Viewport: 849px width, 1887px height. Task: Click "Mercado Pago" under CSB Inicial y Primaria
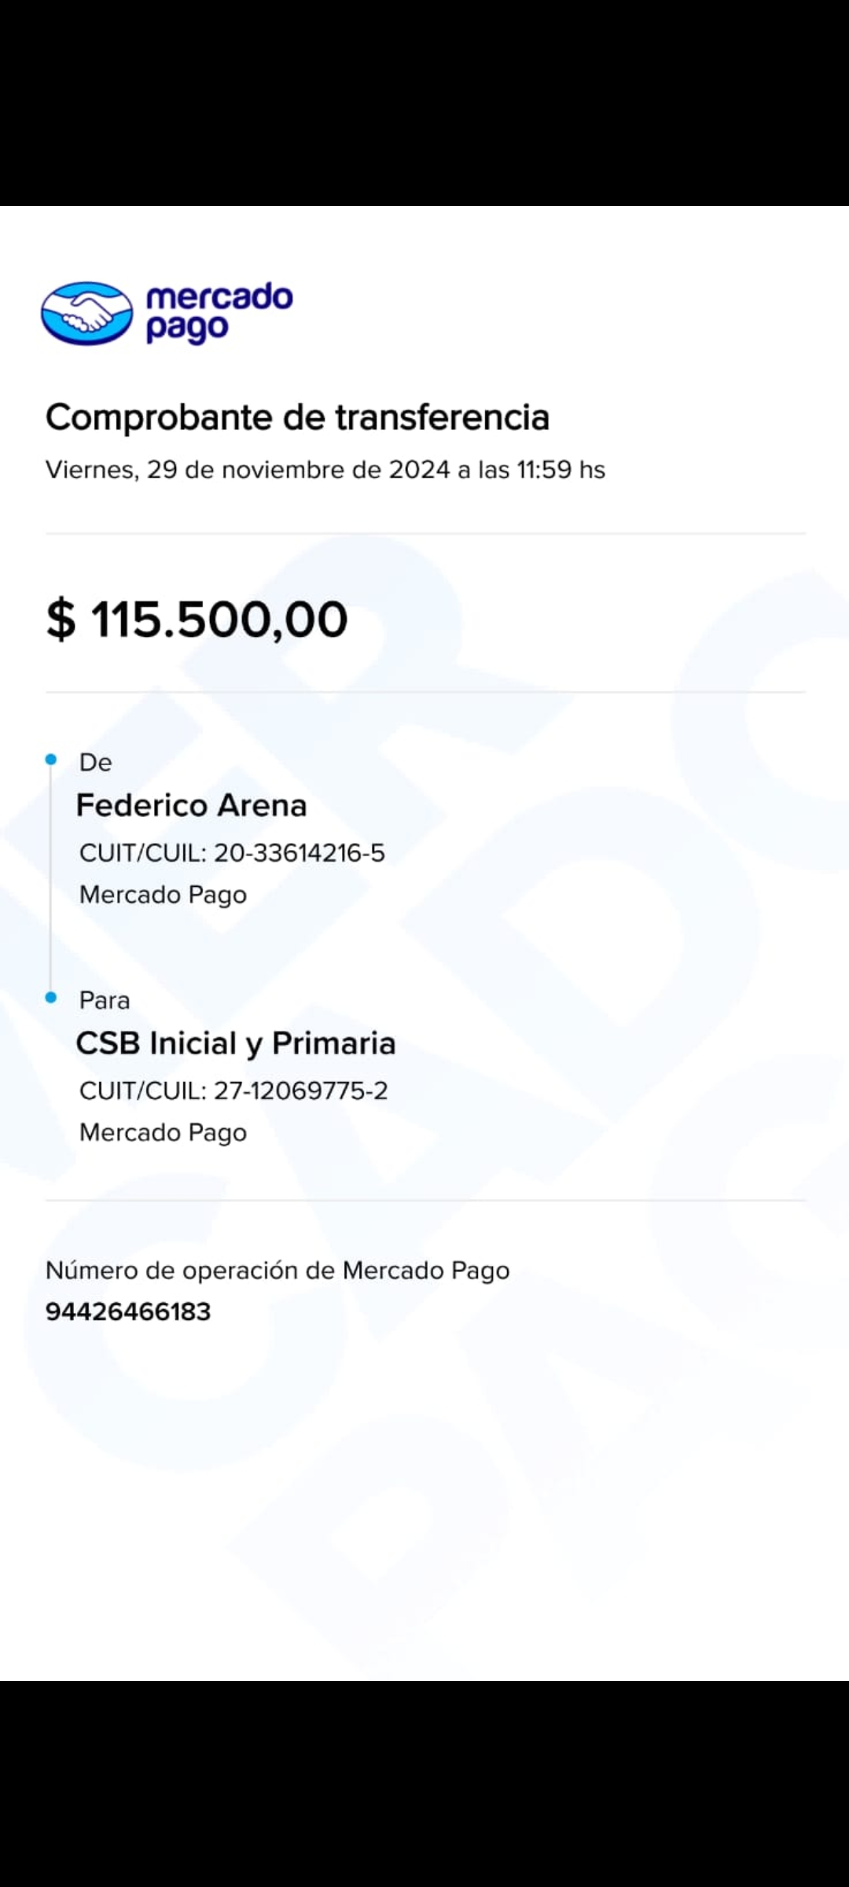(163, 1132)
